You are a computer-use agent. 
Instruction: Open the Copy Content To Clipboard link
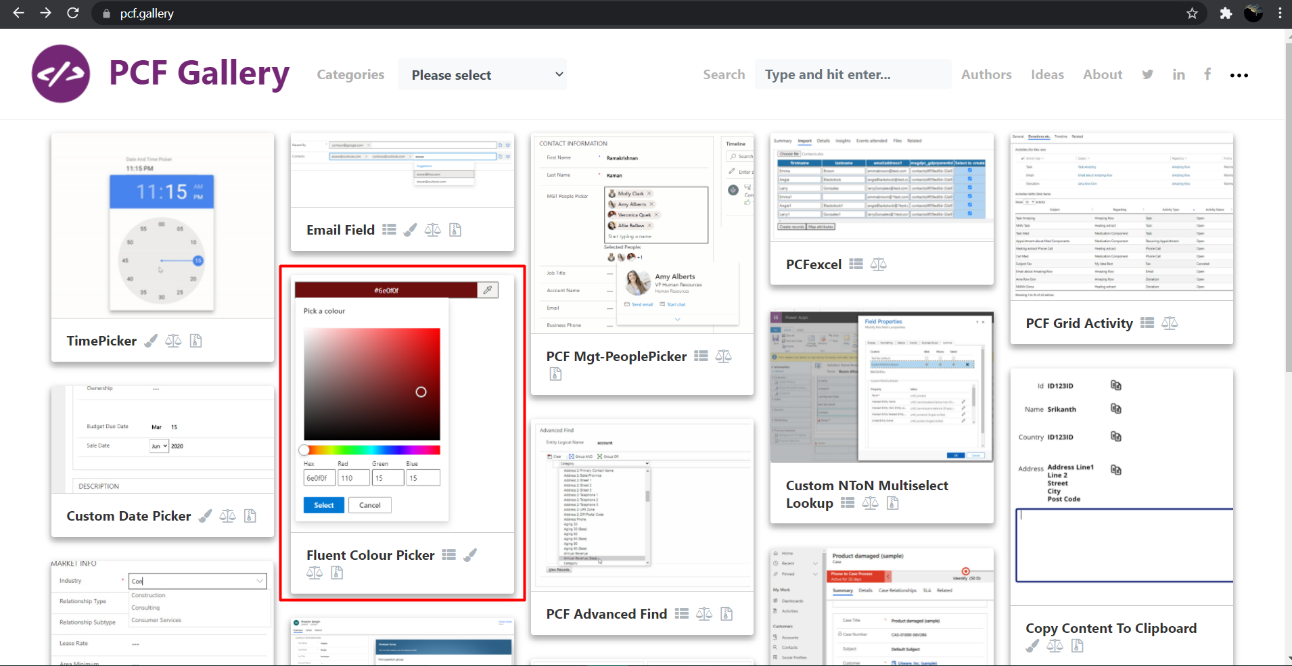click(x=1111, y=628)
